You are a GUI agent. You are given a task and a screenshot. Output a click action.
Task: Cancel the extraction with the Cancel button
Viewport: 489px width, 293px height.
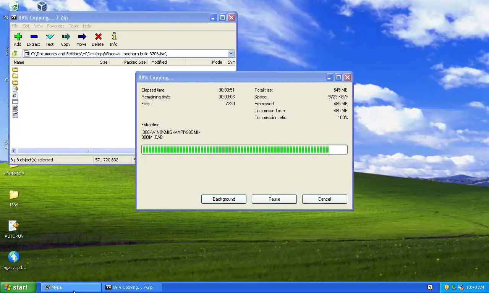[x=325, y=199]
